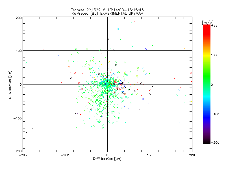Select the red X marker near -88 km south

(x=81, y=114)
